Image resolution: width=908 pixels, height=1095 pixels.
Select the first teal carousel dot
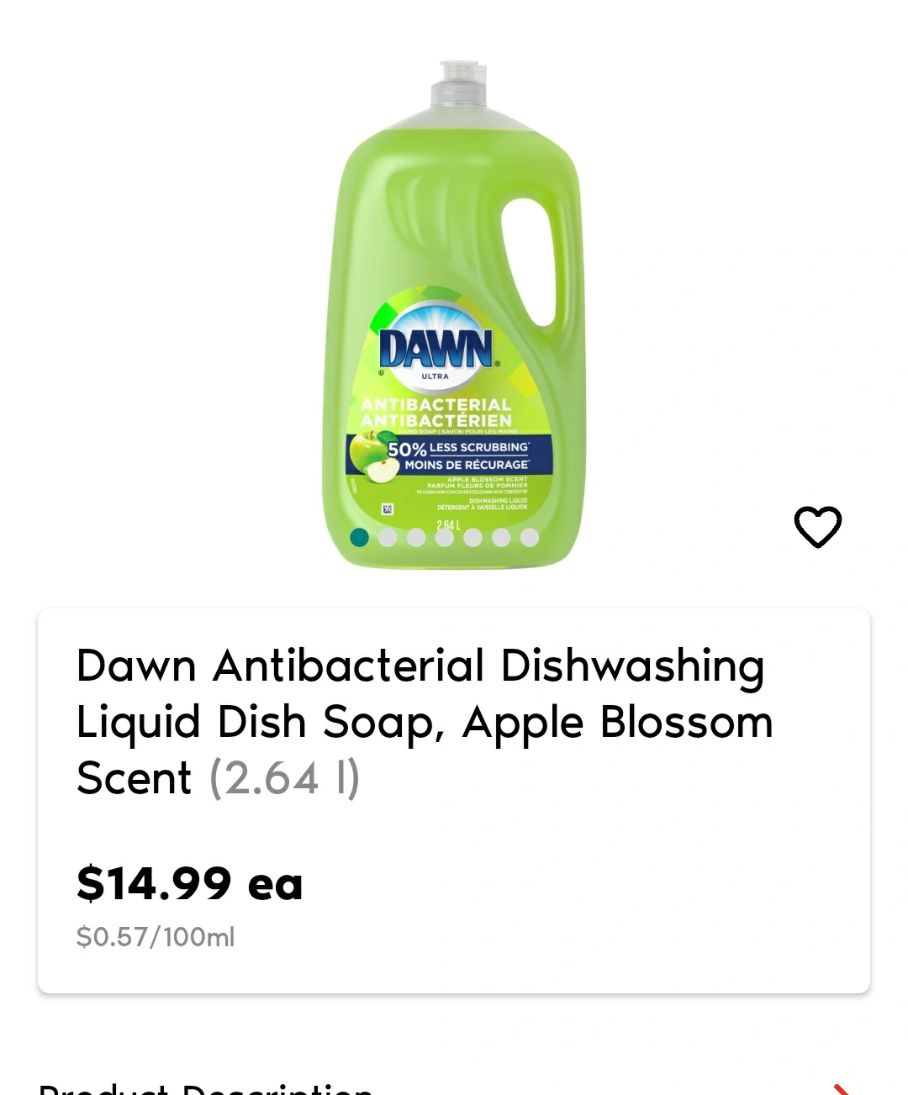coord(359,537)
